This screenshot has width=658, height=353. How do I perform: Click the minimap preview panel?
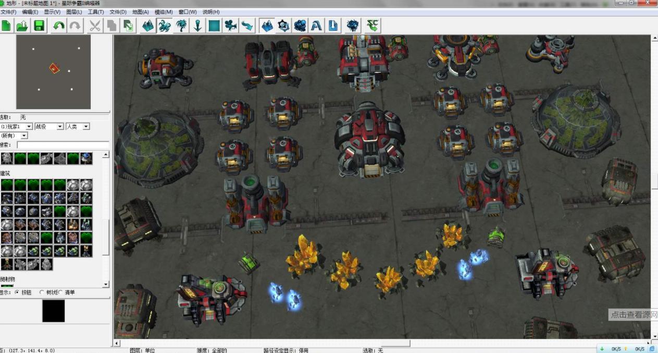pyautogui.click(x=53, y=72)
